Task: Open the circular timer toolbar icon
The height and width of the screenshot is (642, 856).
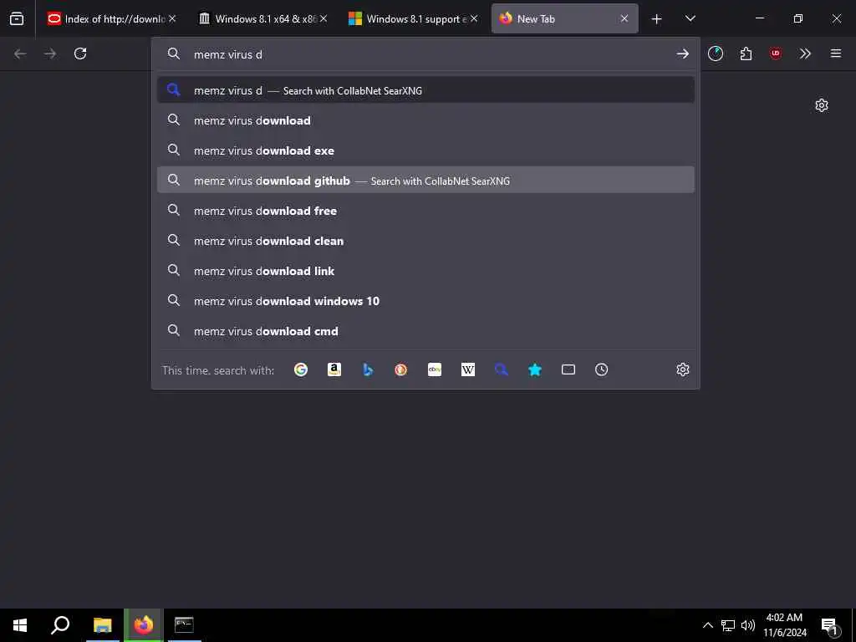Action: pyautogui.click(x=716, y=53)
